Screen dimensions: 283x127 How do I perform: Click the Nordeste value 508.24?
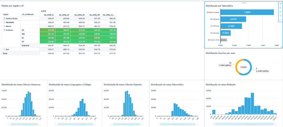51,22
